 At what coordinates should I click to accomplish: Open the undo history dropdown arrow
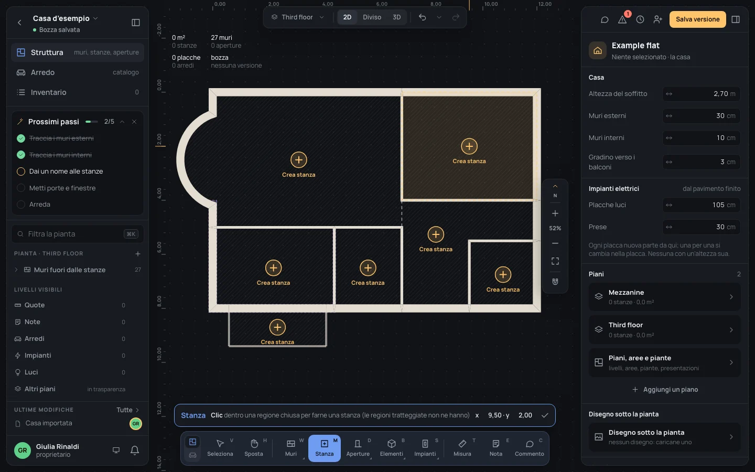(x=439, y=17)
